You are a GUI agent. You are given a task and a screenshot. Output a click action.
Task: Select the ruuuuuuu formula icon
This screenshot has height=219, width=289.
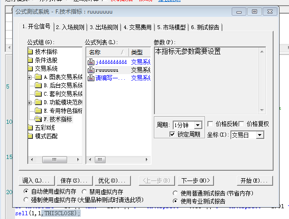[91, 70]
